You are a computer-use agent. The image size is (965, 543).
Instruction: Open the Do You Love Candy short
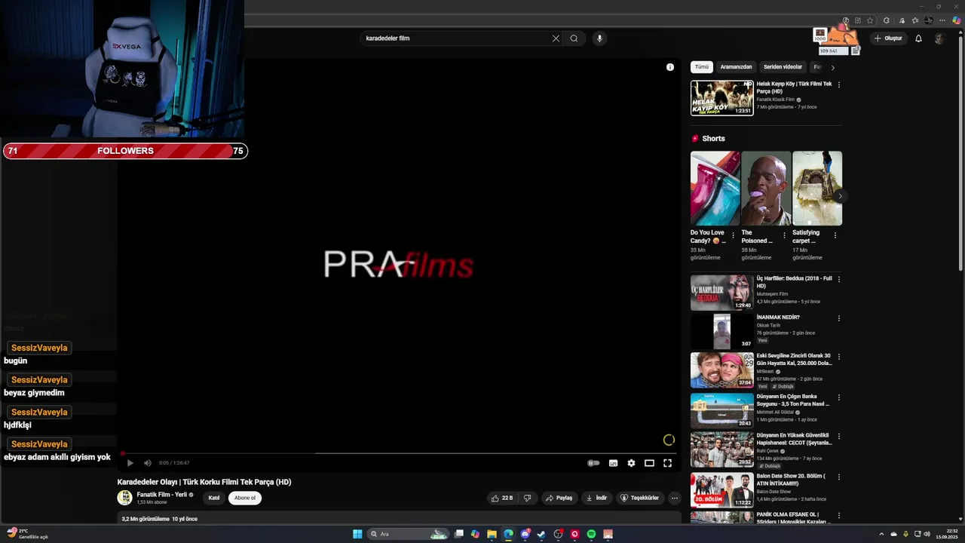click(x=715, y=188)
